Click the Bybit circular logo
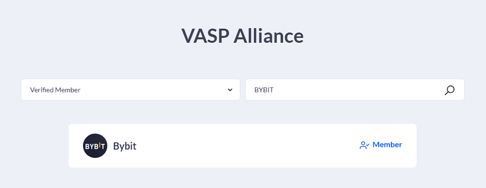The image size is (486, 188). pyautogui.click(x=95, y=146)
